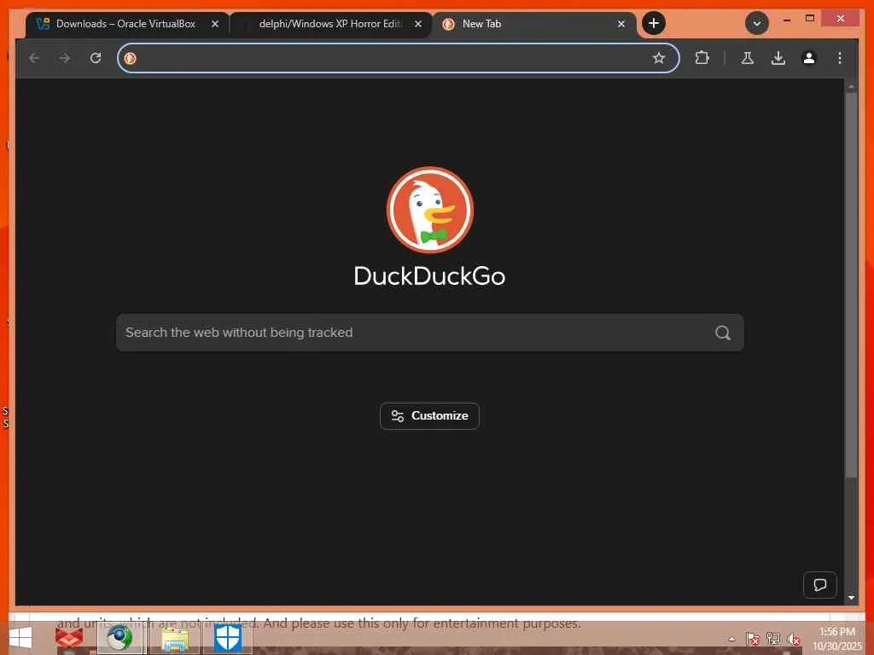Viewport: 874px width, 655px height.
Task: Open the Chrome Labs flask icon
Action: click(x=748, y=58)
